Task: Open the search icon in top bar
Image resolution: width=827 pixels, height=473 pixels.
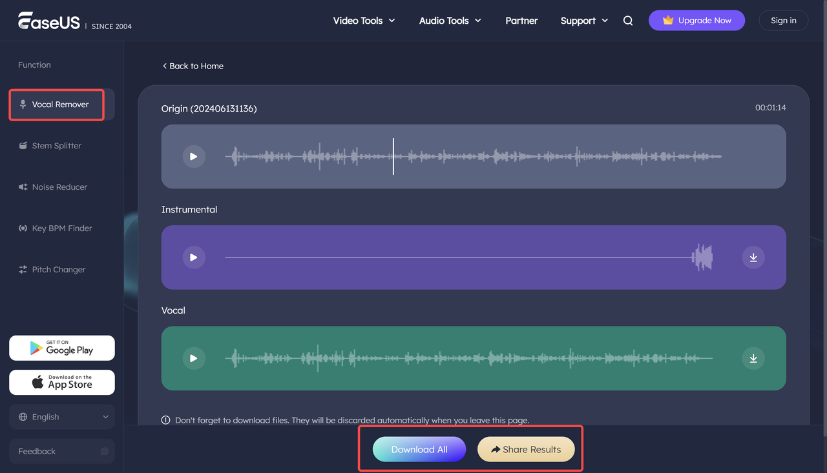Action: pos(627,20)
